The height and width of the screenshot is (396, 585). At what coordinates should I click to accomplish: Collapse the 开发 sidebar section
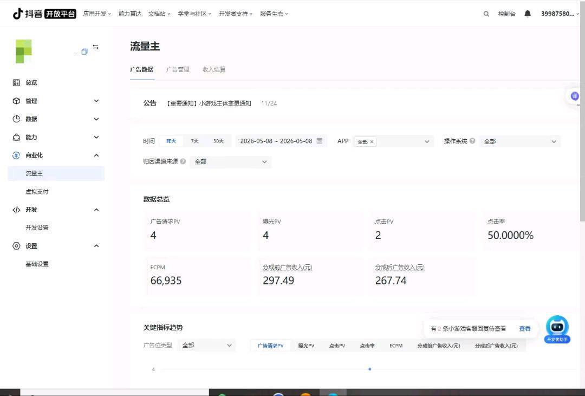tap(96, 210)
